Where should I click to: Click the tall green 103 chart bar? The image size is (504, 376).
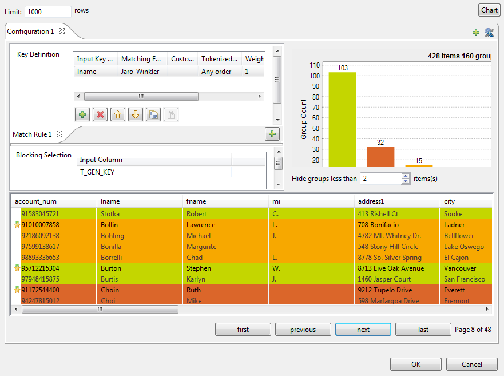pos(342,119)
